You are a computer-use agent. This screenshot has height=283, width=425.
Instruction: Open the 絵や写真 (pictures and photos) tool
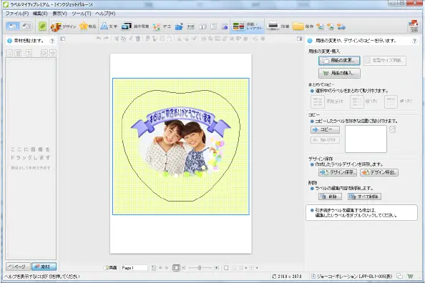click(x=135, y=26)
